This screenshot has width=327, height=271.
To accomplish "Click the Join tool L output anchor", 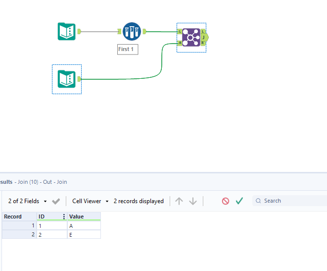I will click(x=203, y=31).
